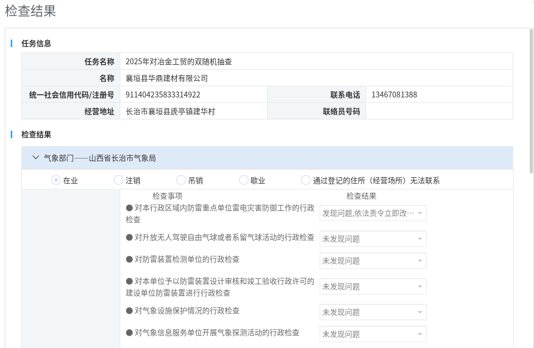Open result dropdown for 气象信息服务单位 inspection
Viewport: 534px width, 348px height.
373,334
